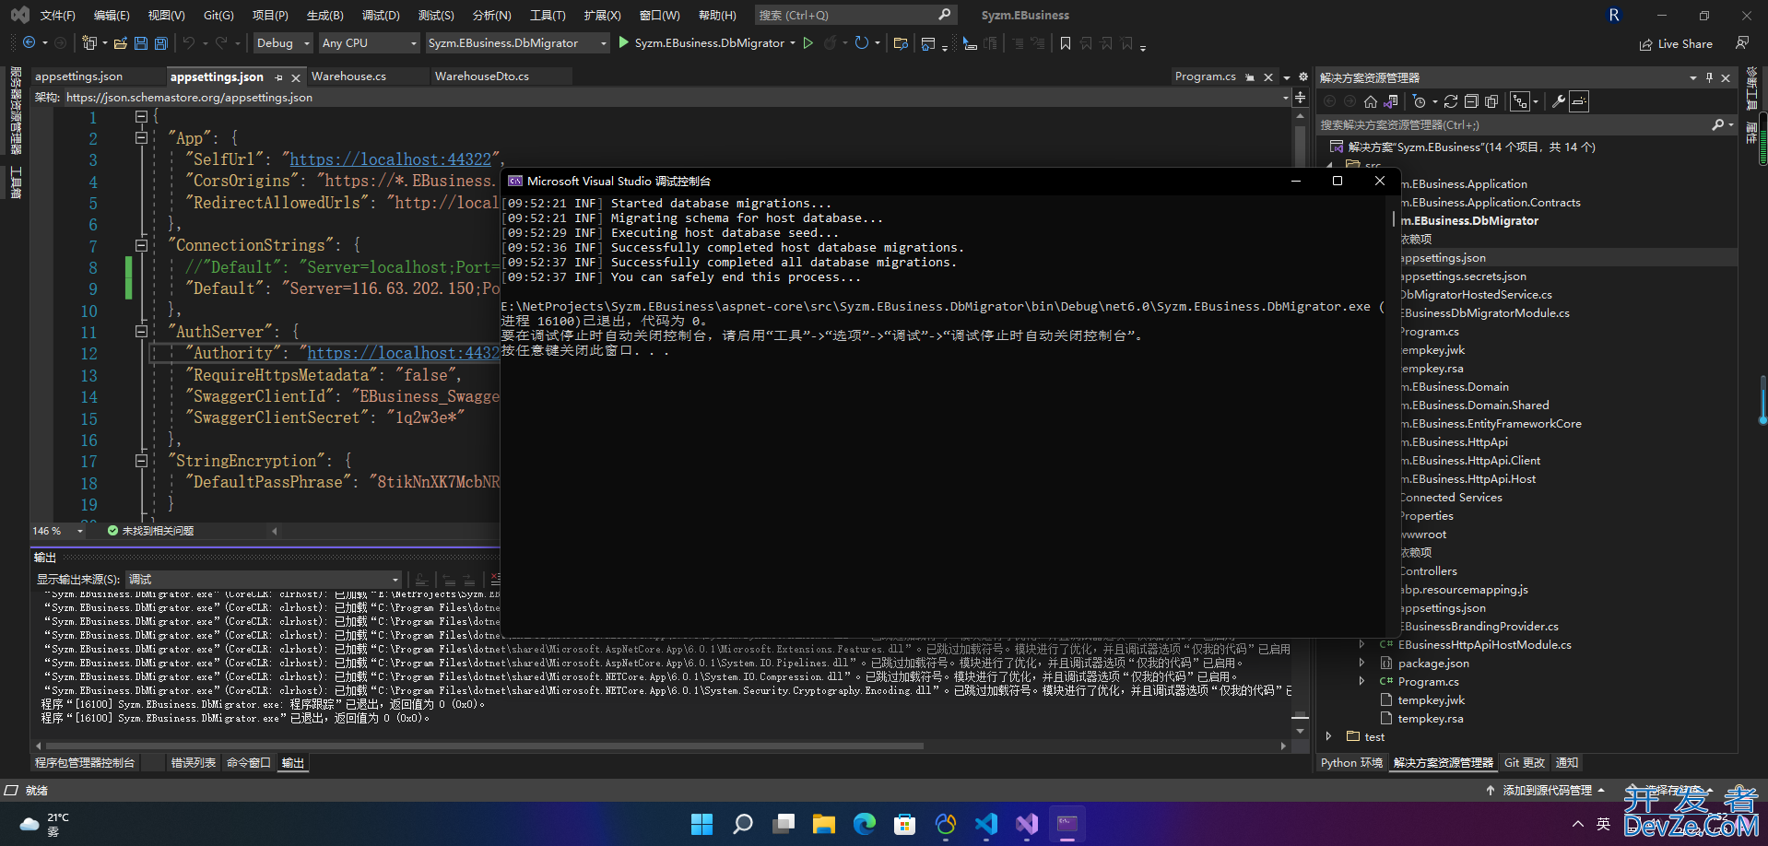Open the 文件(F) menu

click(57, 16)
